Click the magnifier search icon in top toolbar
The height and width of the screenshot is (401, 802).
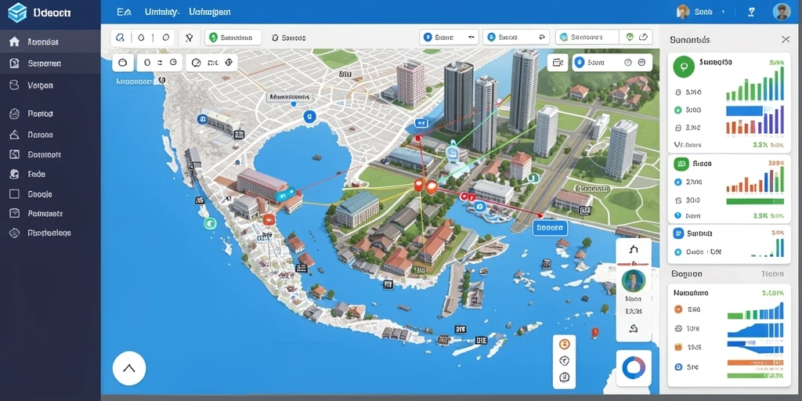point(121,38)
